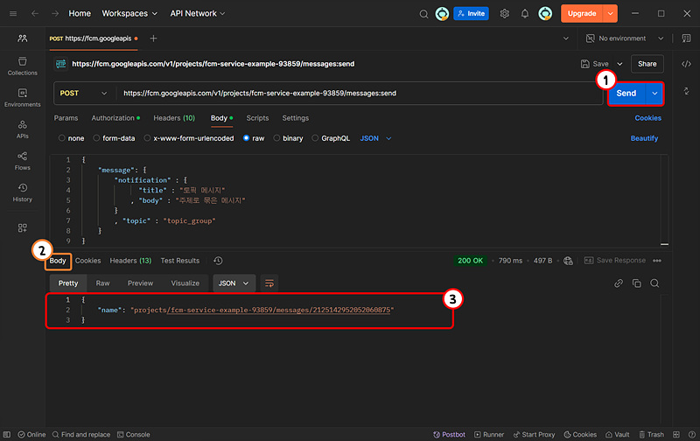Open the response Headers (13) tab
The height and width of the screenshot is (441, 700).
point(130,261)
